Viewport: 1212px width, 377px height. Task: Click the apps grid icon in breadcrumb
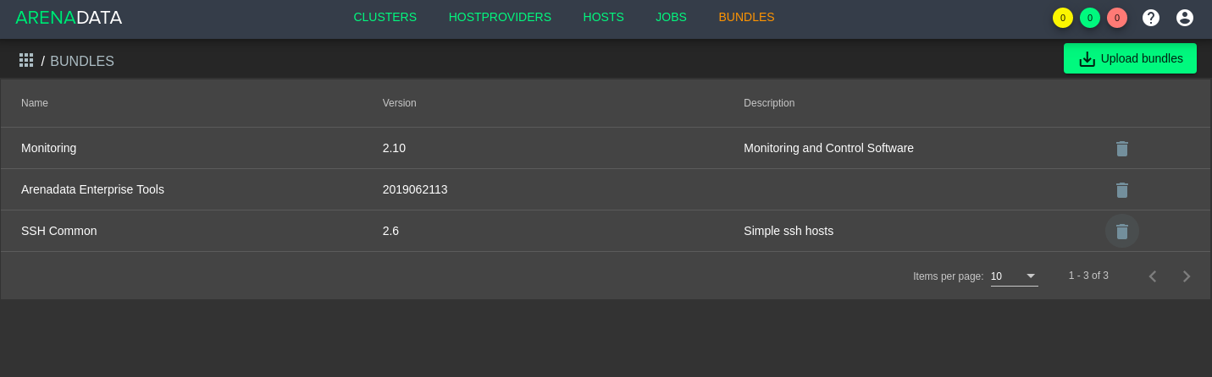point(26,60)
